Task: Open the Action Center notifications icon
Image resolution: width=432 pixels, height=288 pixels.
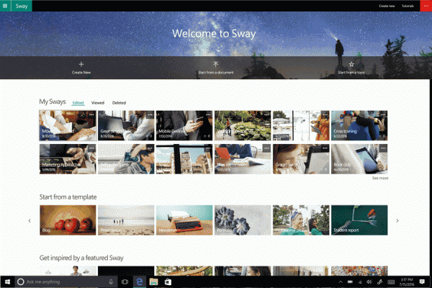Action: click(422, 282)
